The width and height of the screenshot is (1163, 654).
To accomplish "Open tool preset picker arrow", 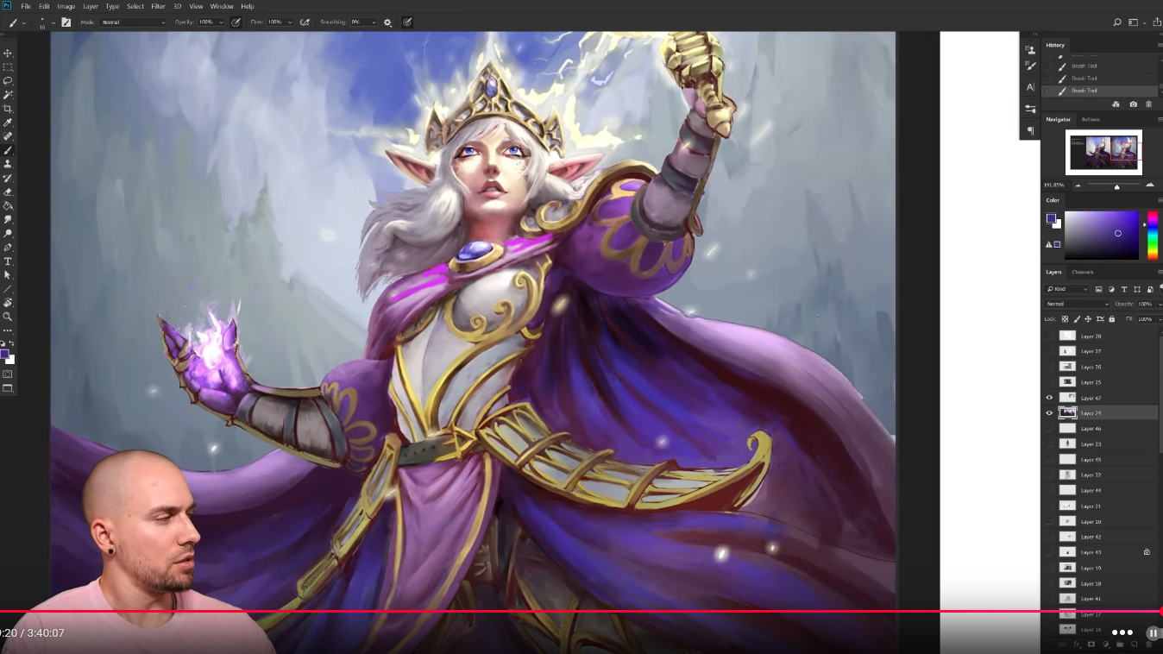I will click(x=23, y=22).
